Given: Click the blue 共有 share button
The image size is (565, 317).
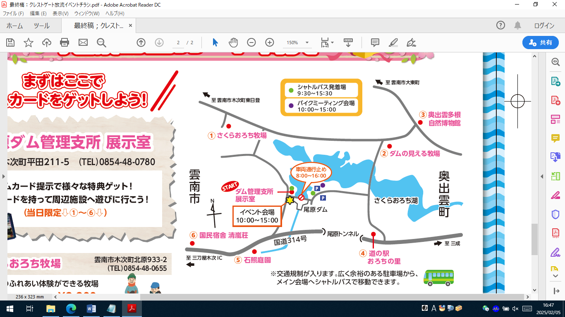Looking at the screenshot, I should click(541, 43).
